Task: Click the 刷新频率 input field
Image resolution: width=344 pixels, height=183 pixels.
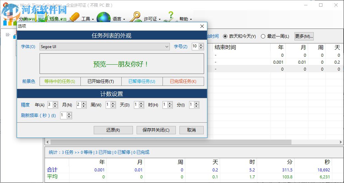Action: (x=63, y=116)
